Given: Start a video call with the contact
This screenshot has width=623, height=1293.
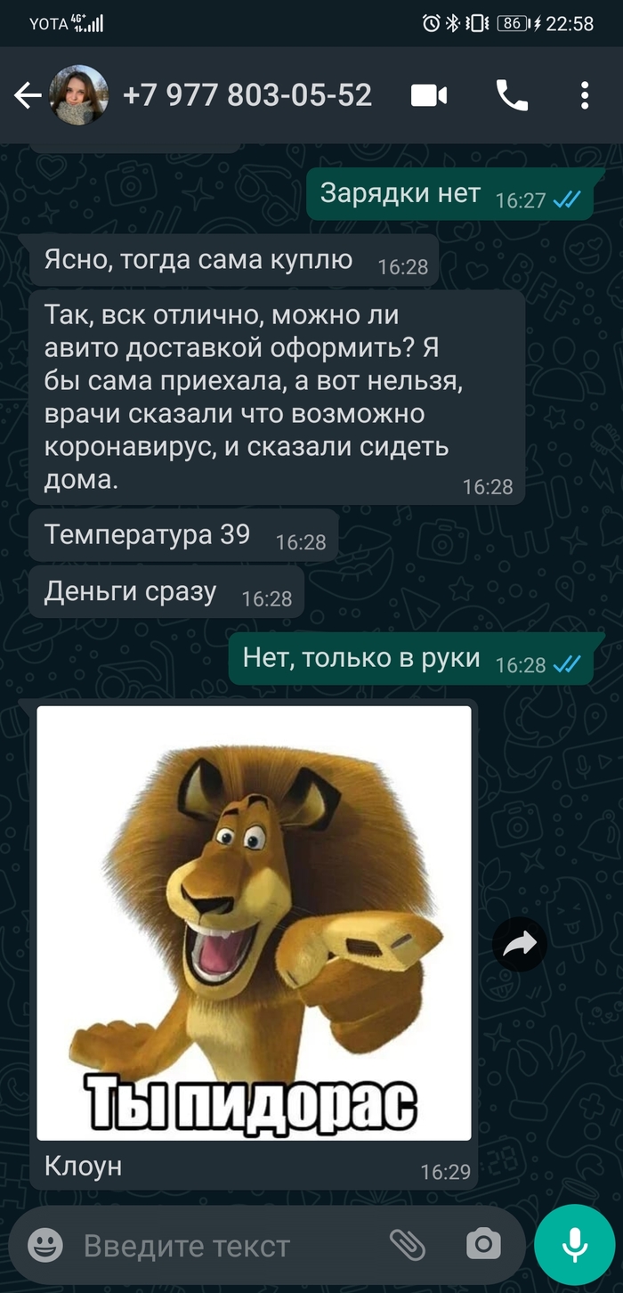Looking at the screenshot, I should coord(429,95).
